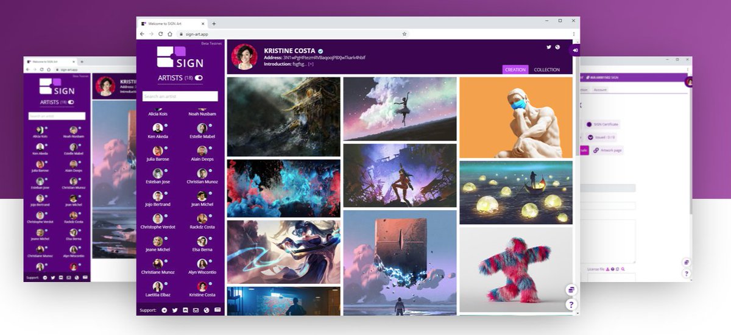Open Alyn Wiscontio's profile in front window
731x335 pixels.
pos(202,267)
